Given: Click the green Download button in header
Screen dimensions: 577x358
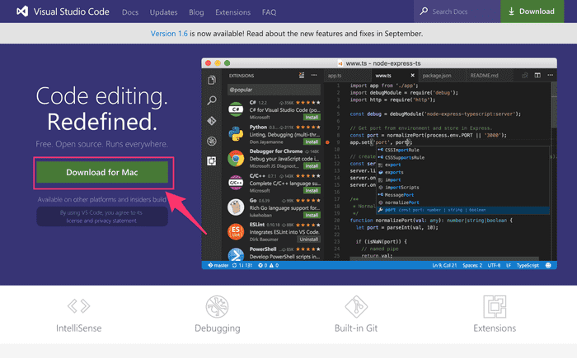Looking at the screenshot, I should (x=532, y=12).
